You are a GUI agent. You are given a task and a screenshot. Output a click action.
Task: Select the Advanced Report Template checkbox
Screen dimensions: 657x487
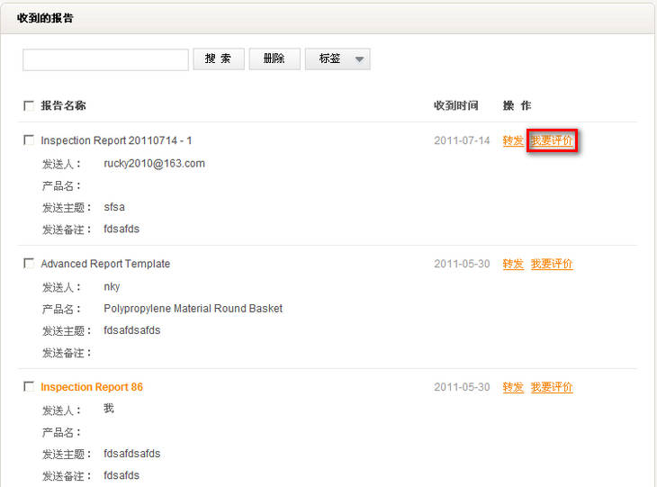(29, 264)
